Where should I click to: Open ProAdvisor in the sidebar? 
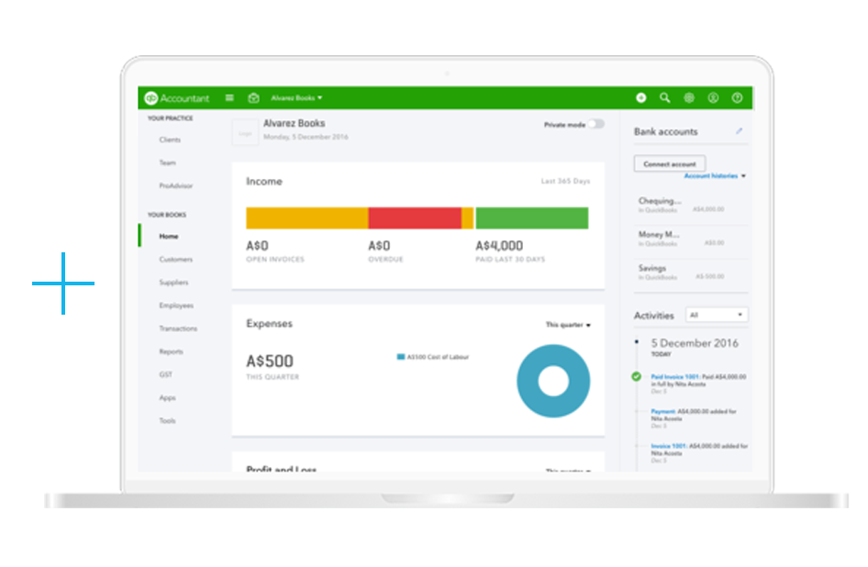tap(176, 185)
